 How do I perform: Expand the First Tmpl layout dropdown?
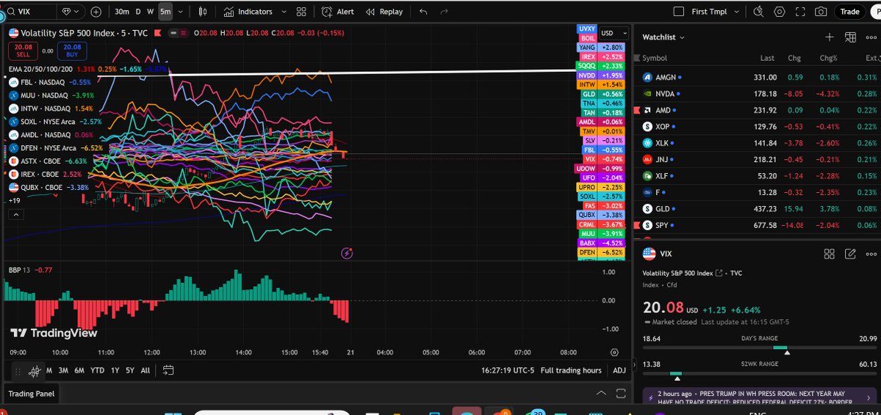tap(736, 12)
